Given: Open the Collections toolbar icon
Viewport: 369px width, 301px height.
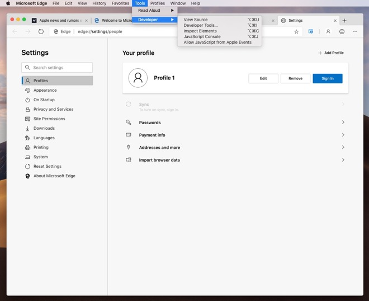Looking at the screenshot, I should pyautogui.click(x=311, y=31).
